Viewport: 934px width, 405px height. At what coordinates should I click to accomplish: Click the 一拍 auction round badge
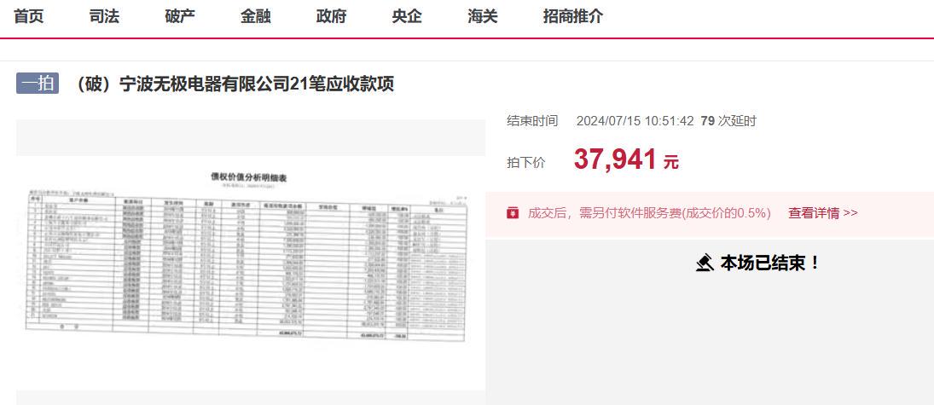tap(38, 84)
